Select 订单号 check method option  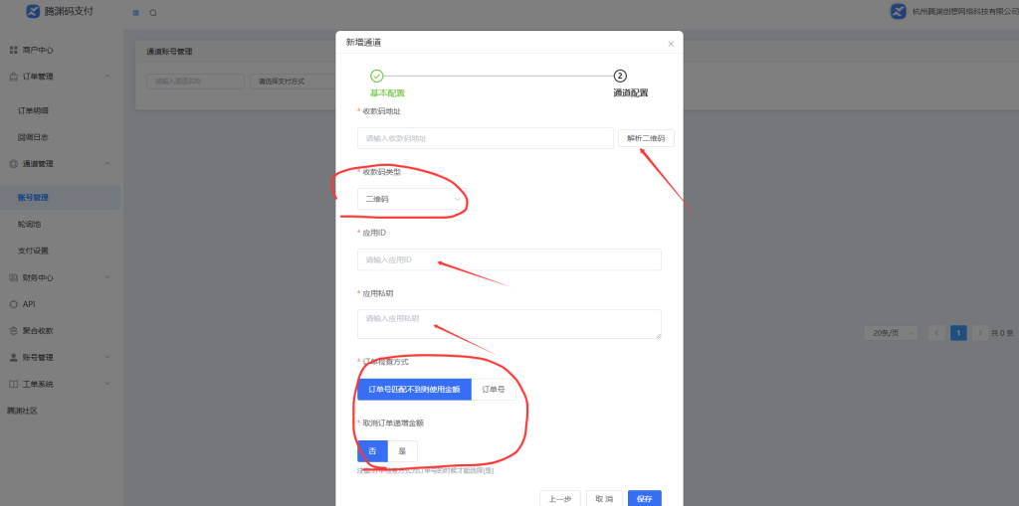(x=494, y=390)
